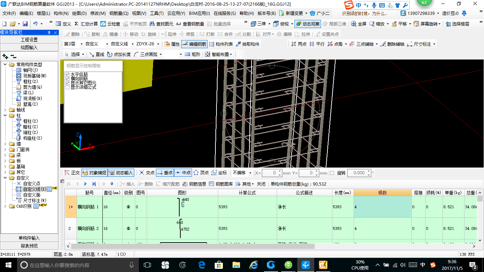Collapse the 自定义 tree node
484x272 pixels.
click(5, 178)
